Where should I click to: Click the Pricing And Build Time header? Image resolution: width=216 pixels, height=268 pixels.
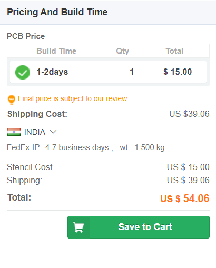pyautogui.click(x=57, y=12)
